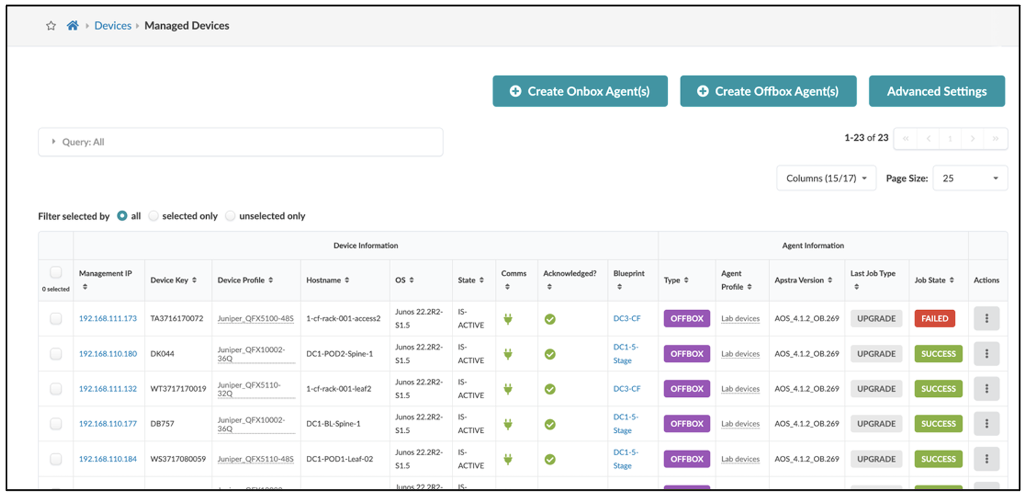Open management IP link 192.168.110.184
Viewport: 1027px width, 499px height.
[x=108, y=459]
